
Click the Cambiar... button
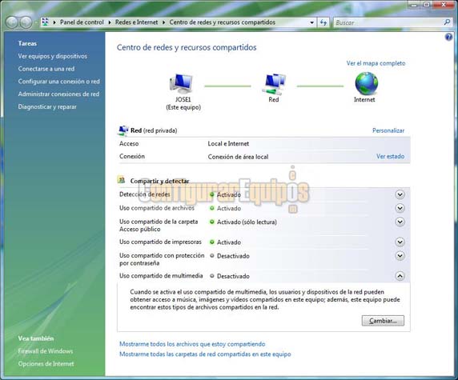pos(383,321)
